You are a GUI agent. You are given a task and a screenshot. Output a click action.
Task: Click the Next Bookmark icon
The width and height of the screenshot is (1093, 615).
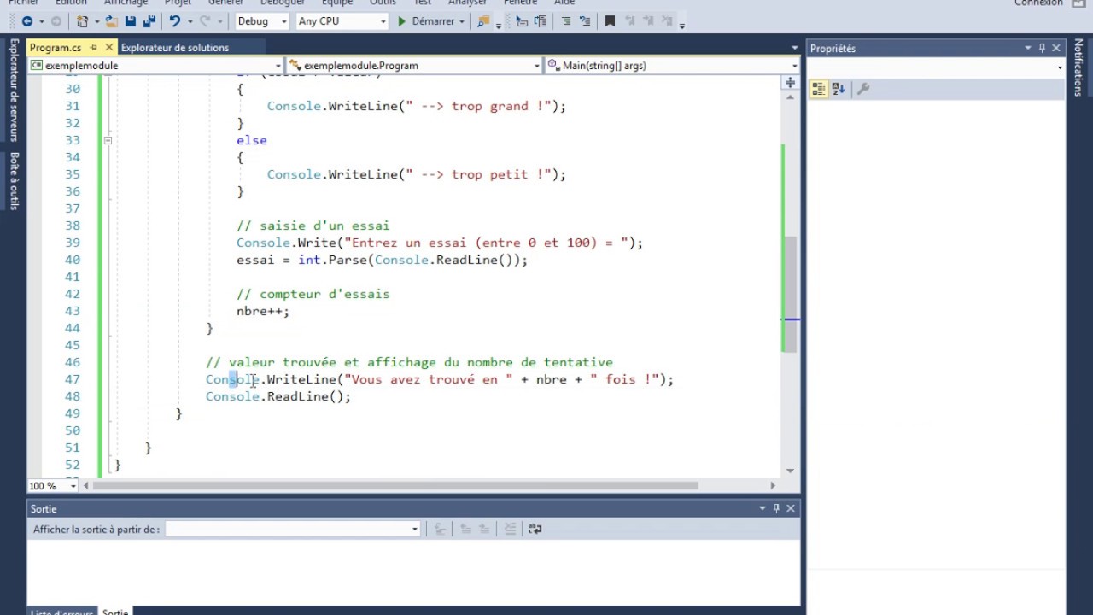649,21
